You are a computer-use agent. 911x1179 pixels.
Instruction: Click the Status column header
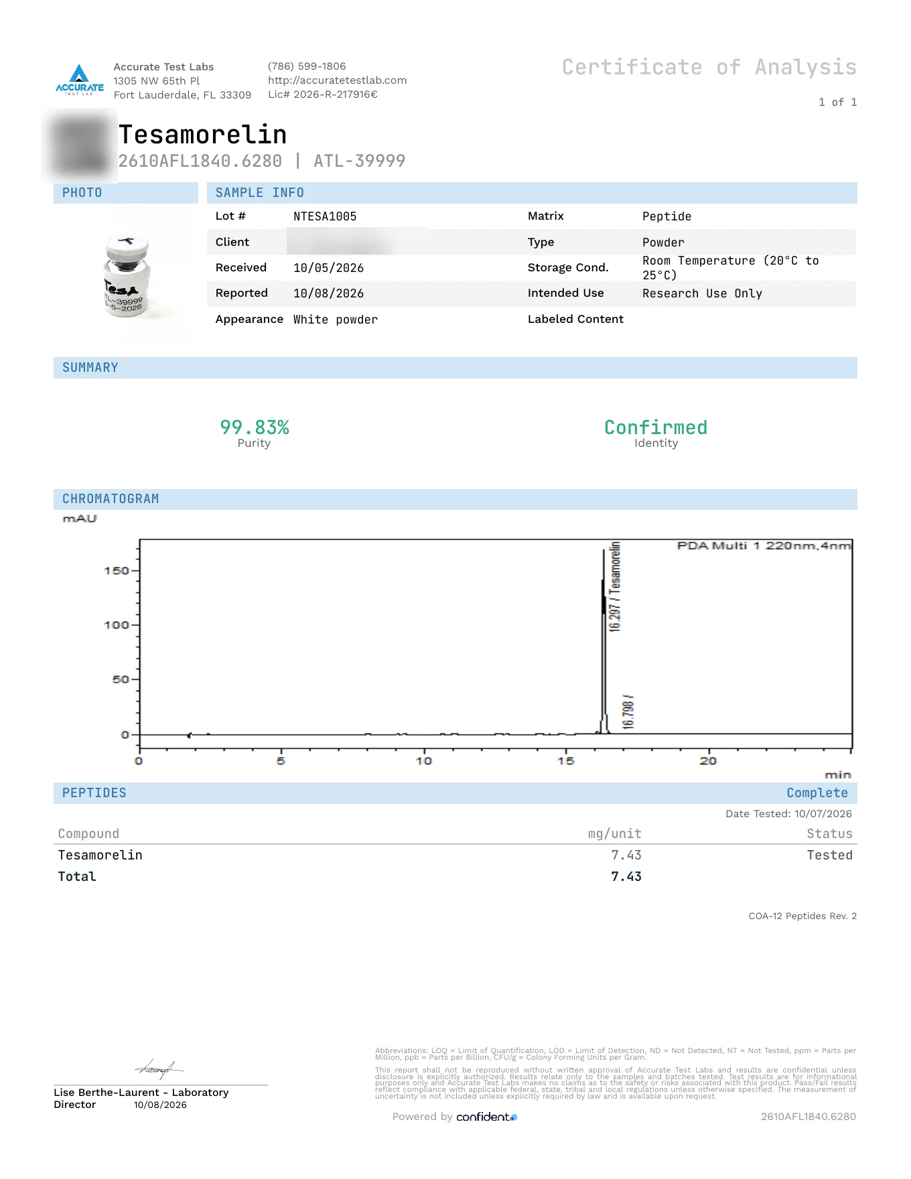[829, 834]
